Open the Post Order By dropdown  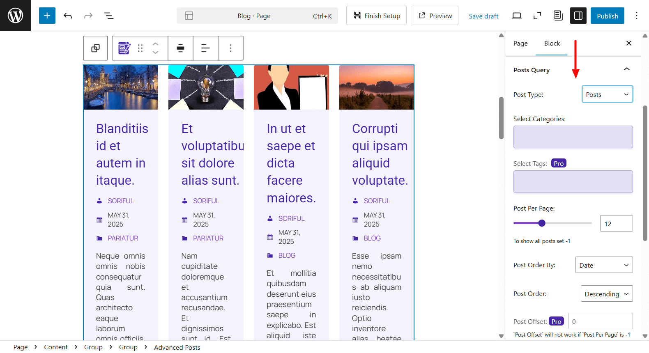pos(604,265)
